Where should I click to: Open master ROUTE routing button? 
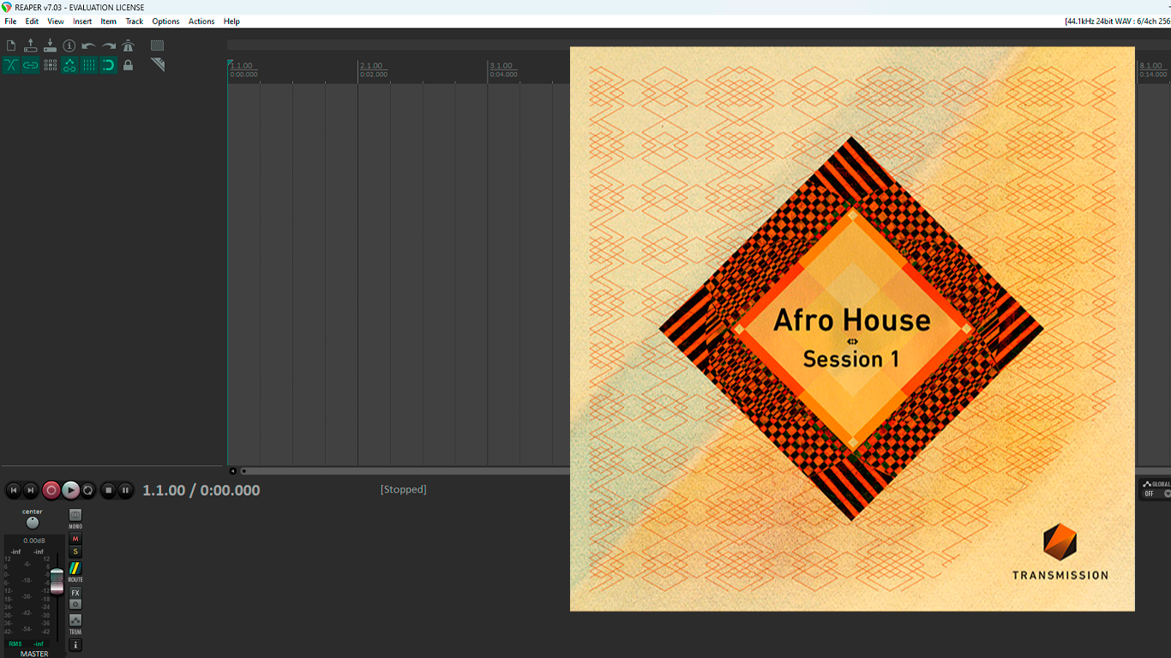pyautogui.click(x=75, y=569)
